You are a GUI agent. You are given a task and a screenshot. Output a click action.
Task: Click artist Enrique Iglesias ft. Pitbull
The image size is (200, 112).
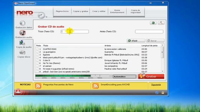pyautogui.click(x=116, y=60)
